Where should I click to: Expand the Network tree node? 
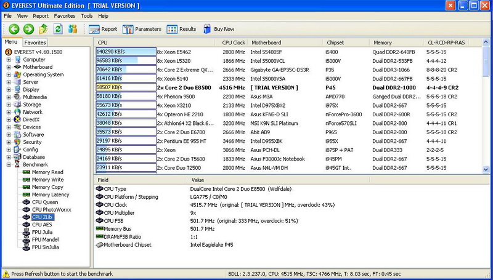(x=9, y=112)
